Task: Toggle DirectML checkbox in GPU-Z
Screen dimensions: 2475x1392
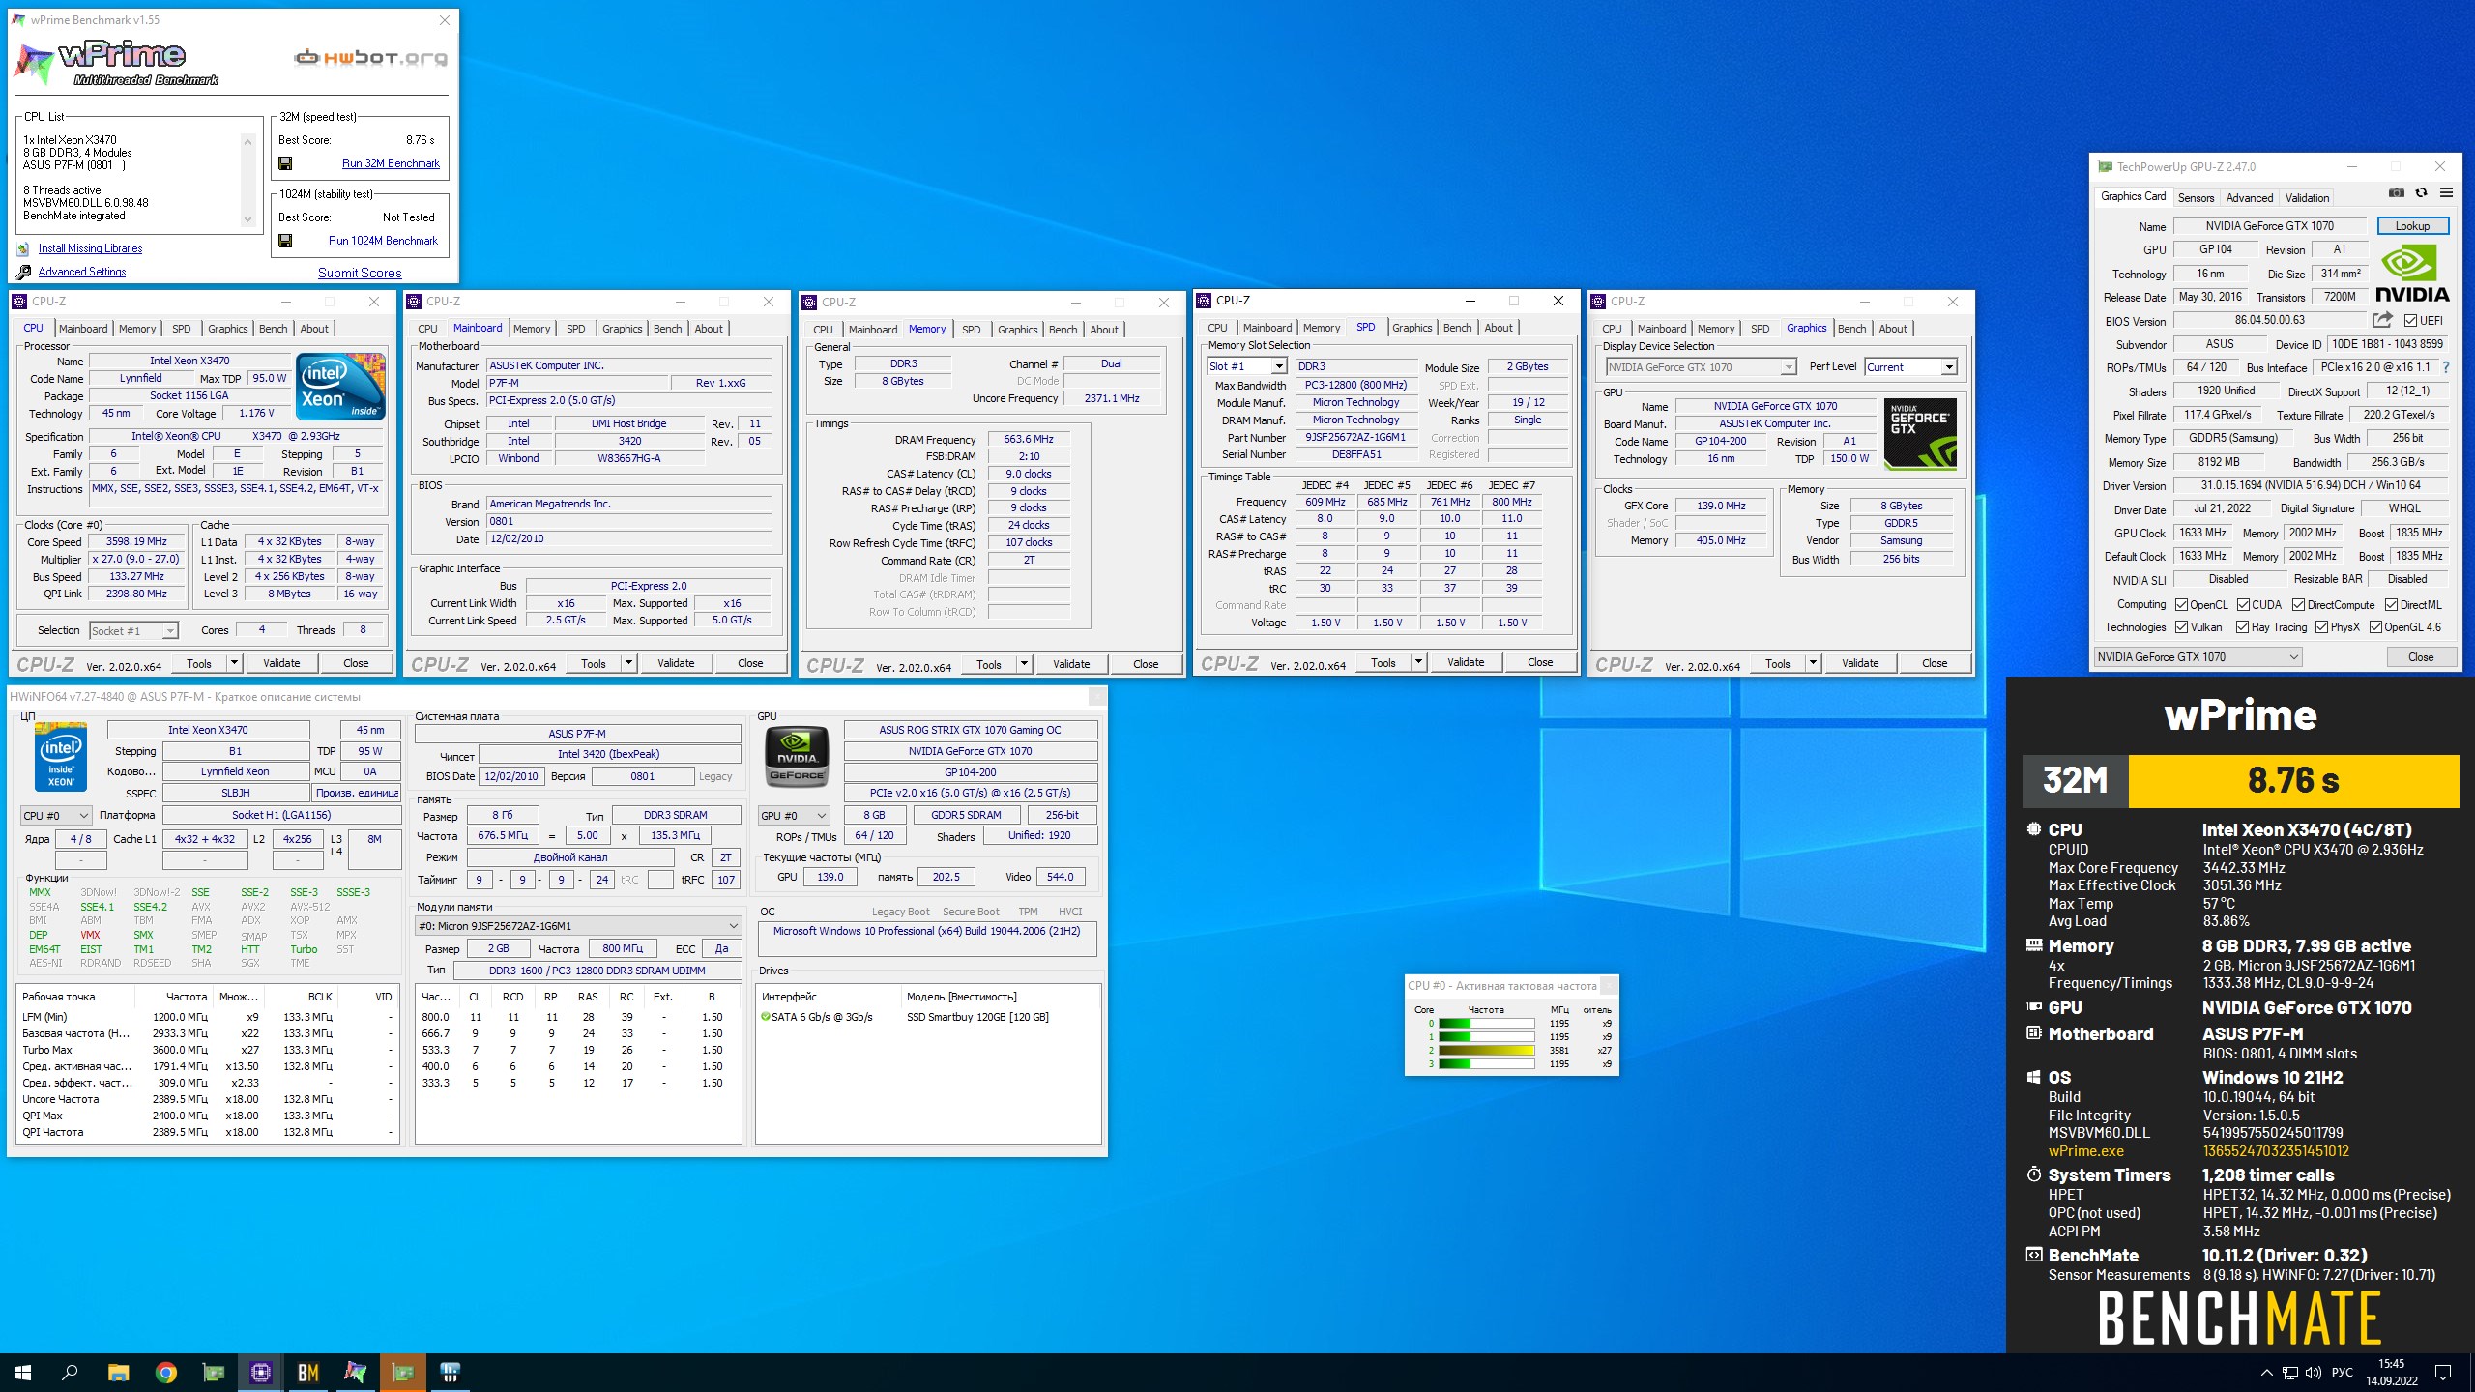Action: (x=2391, y=605)
